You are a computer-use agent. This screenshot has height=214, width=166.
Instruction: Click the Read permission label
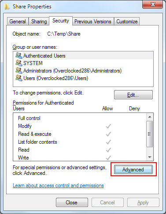(x=24, y=150)
